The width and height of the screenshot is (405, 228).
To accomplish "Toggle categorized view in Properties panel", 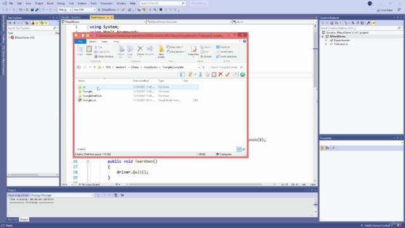I will [x=322, y=148].
